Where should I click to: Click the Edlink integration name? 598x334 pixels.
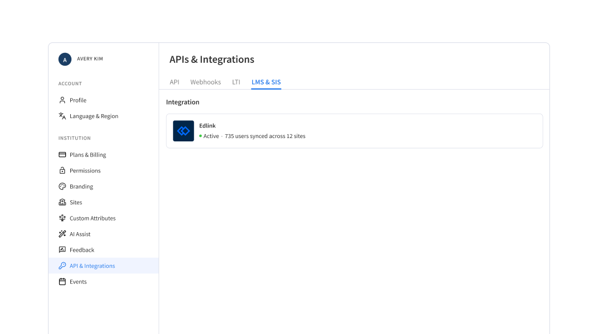[208, 126]
